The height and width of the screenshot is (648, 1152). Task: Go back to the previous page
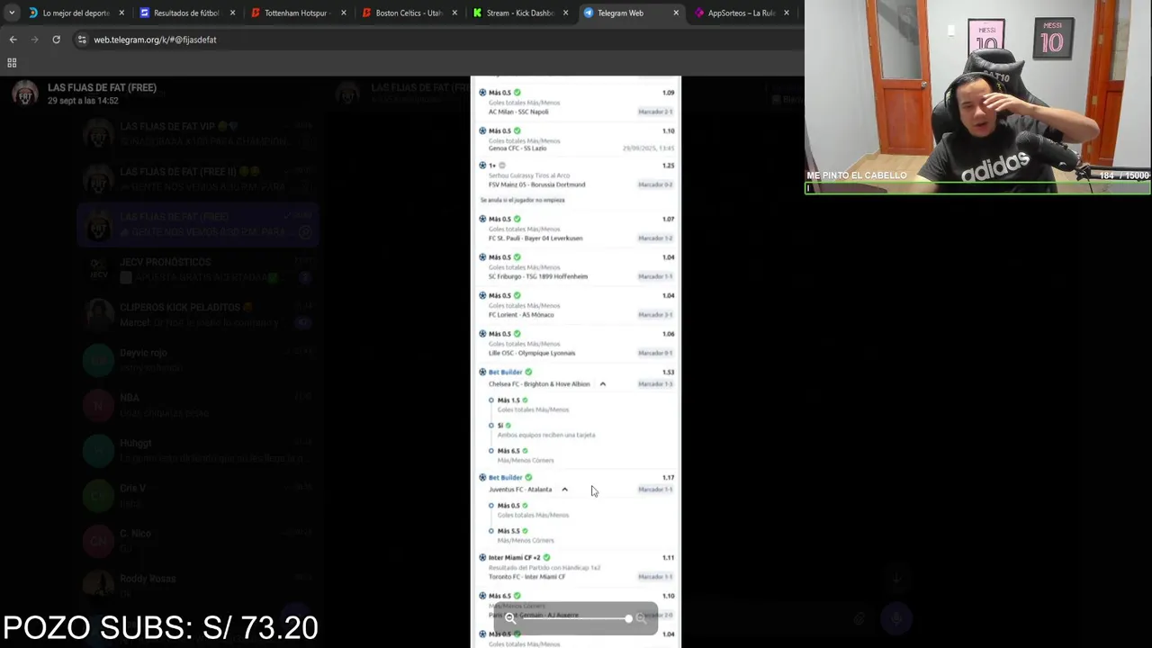click(13, 40)
